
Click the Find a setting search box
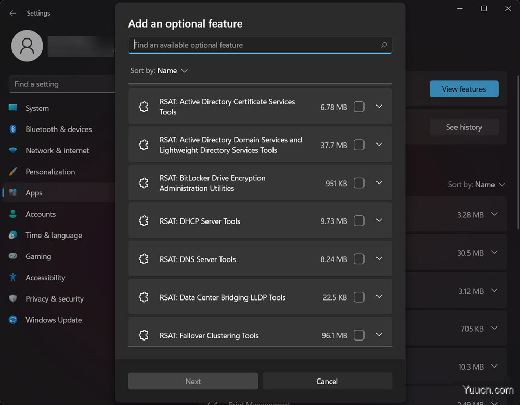click(x=62, y=84)
